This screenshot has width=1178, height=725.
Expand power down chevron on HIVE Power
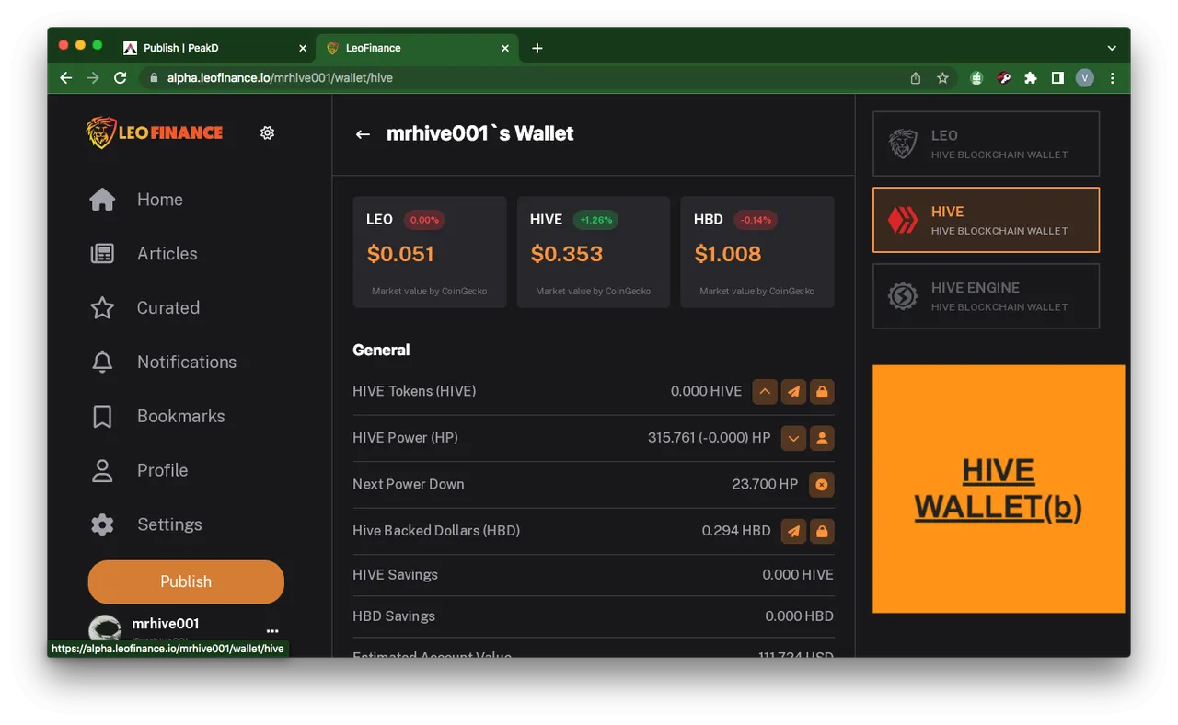pyautogui.click(x=793, y=438)
